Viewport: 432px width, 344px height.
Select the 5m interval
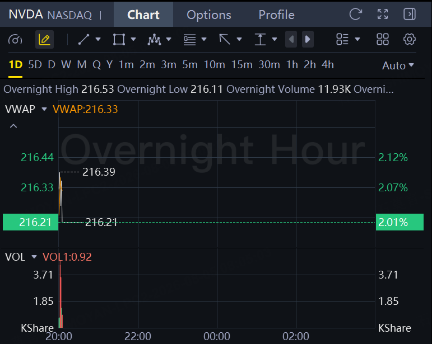tap(190, 65)
